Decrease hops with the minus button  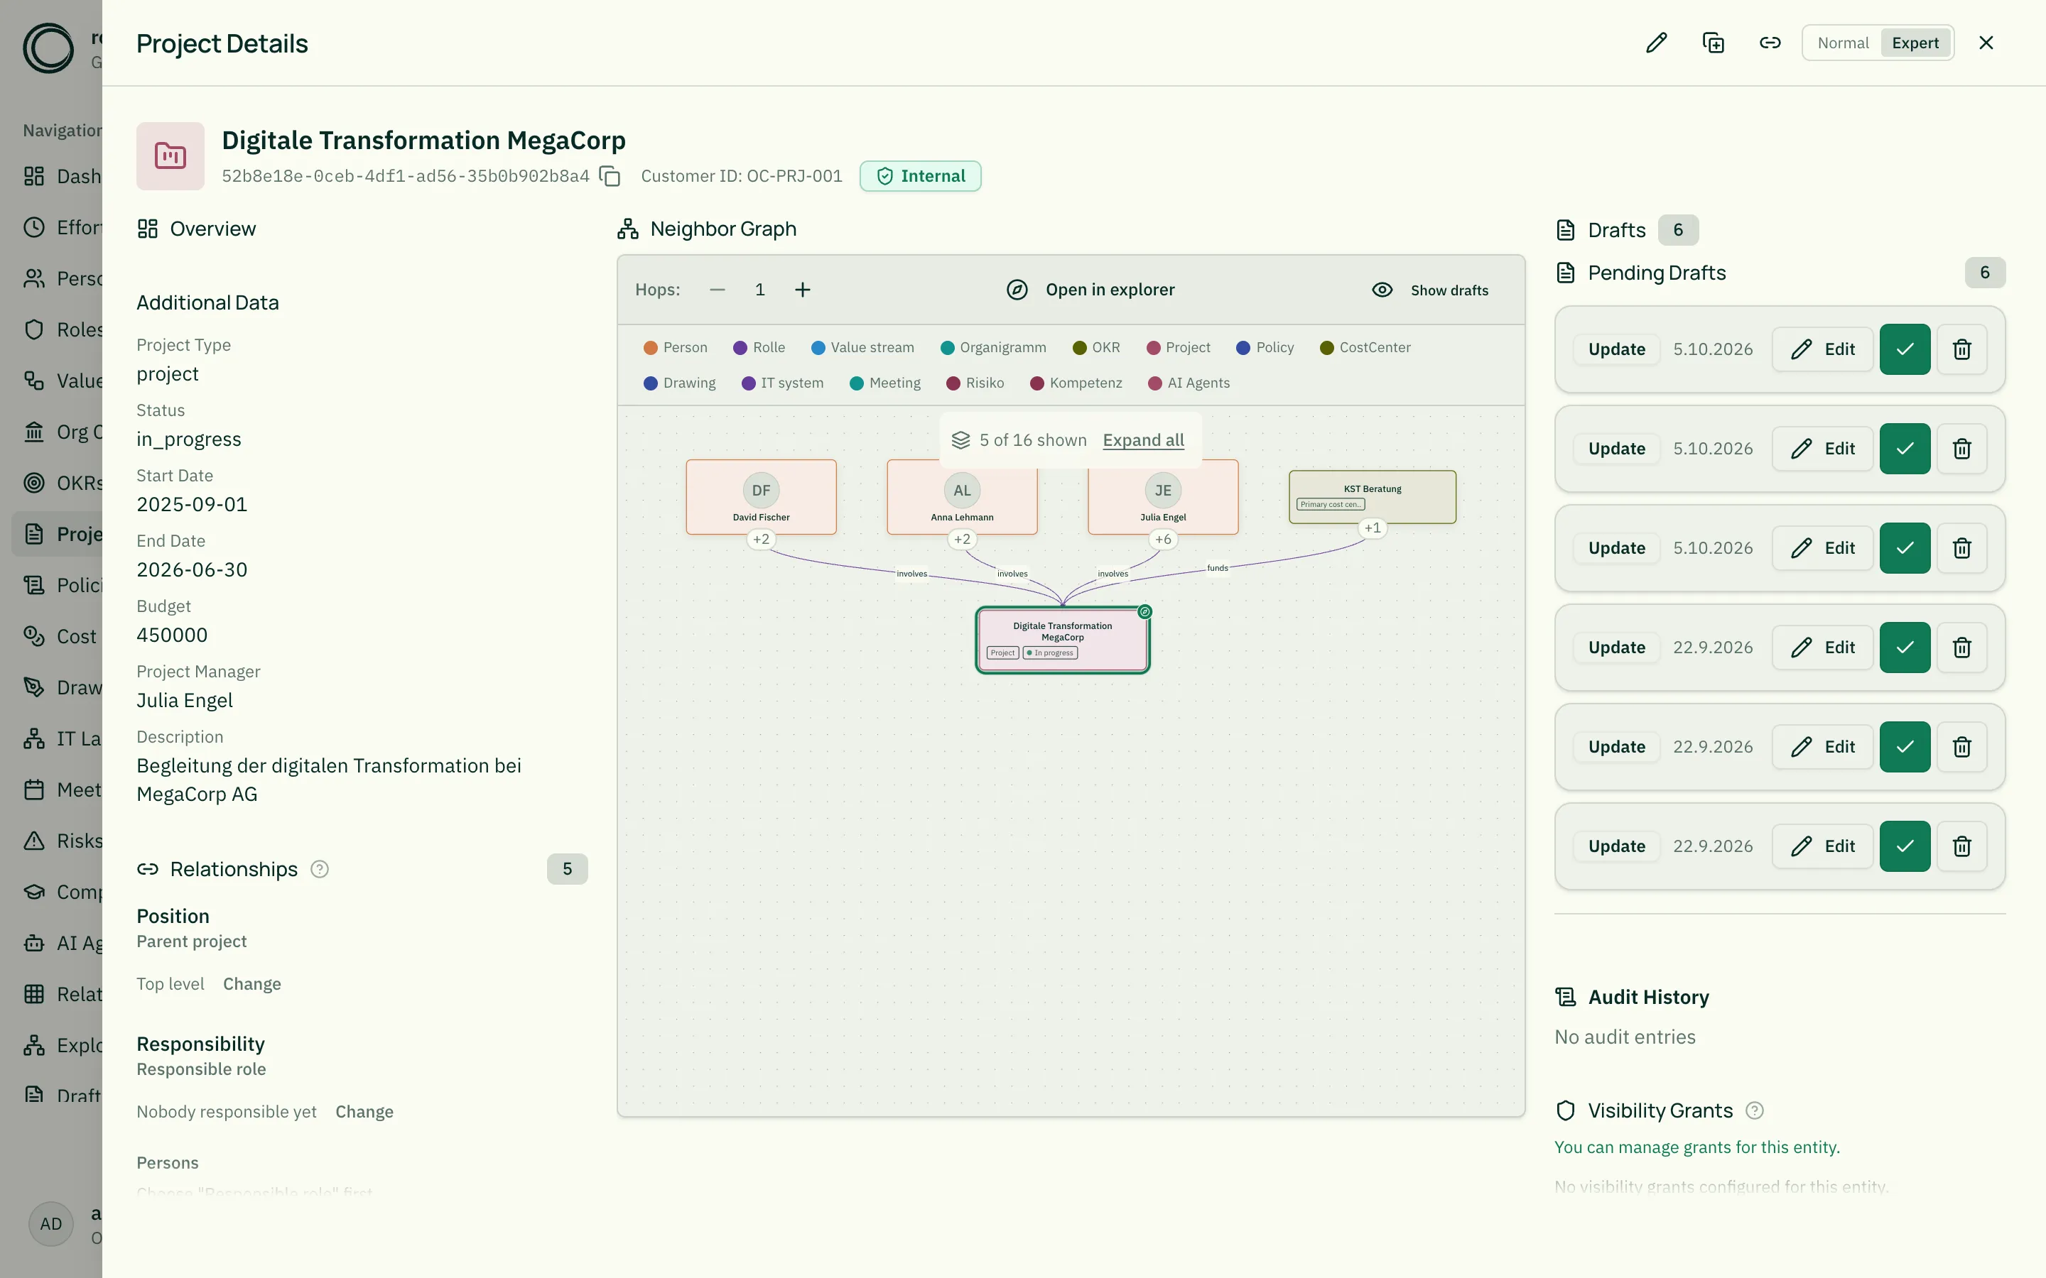tap(717, 290)
